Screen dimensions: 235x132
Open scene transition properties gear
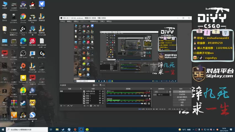170,92
